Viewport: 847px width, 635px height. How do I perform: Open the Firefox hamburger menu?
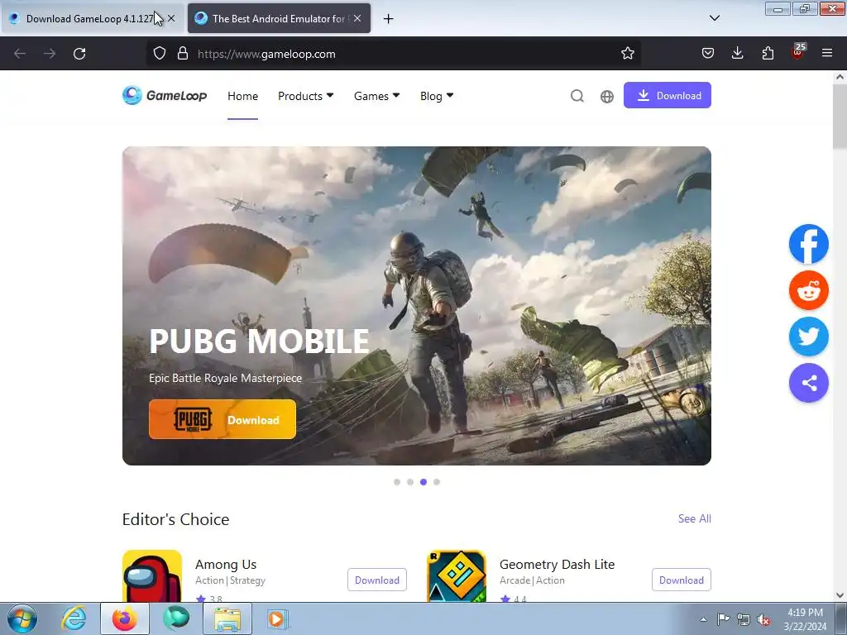click(827, 53)
